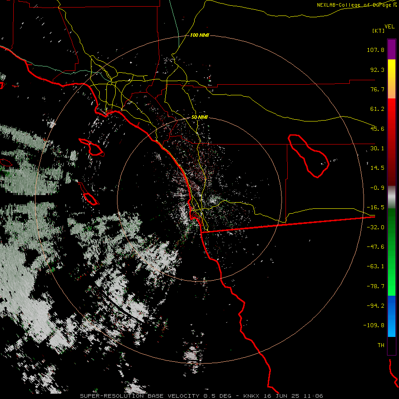The image size is (399, 399).
Task: Click the 50 NMI range ring label
Action: point(199,117)
